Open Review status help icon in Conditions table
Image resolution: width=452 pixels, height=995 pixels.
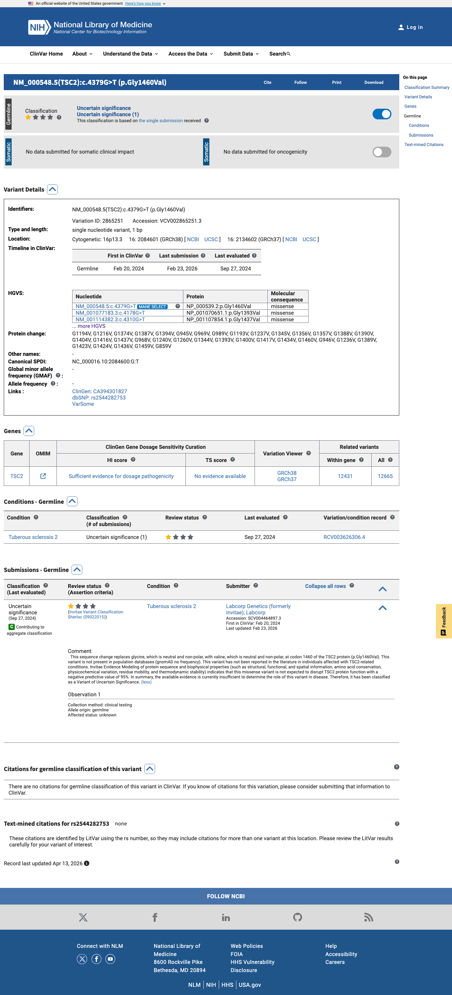[x=205, y=517]
